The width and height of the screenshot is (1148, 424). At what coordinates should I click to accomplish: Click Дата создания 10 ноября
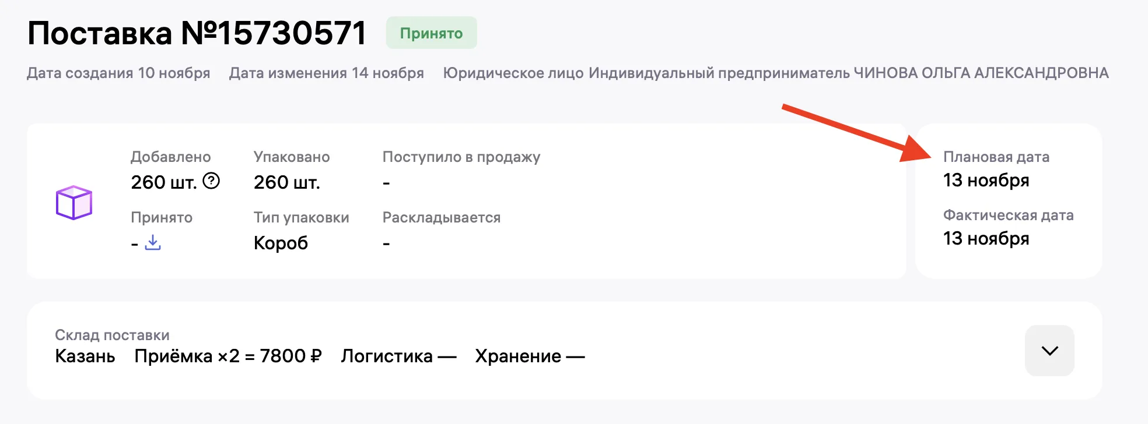(x=119, y=73)
